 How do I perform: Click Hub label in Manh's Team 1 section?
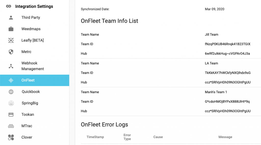coord(84,111)
